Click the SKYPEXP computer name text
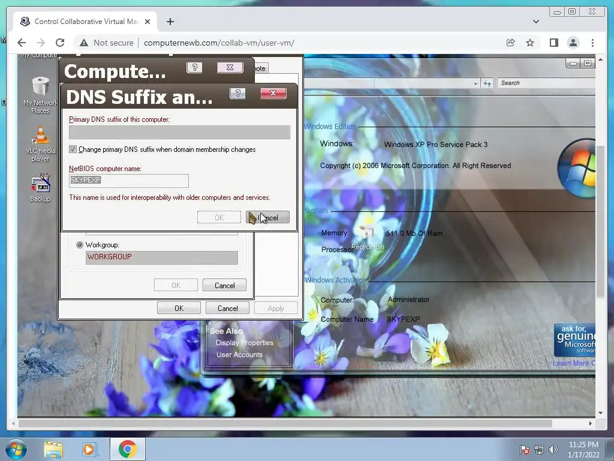Image resolution: width=614 pixels, height=461 pixels. point(403,319)
